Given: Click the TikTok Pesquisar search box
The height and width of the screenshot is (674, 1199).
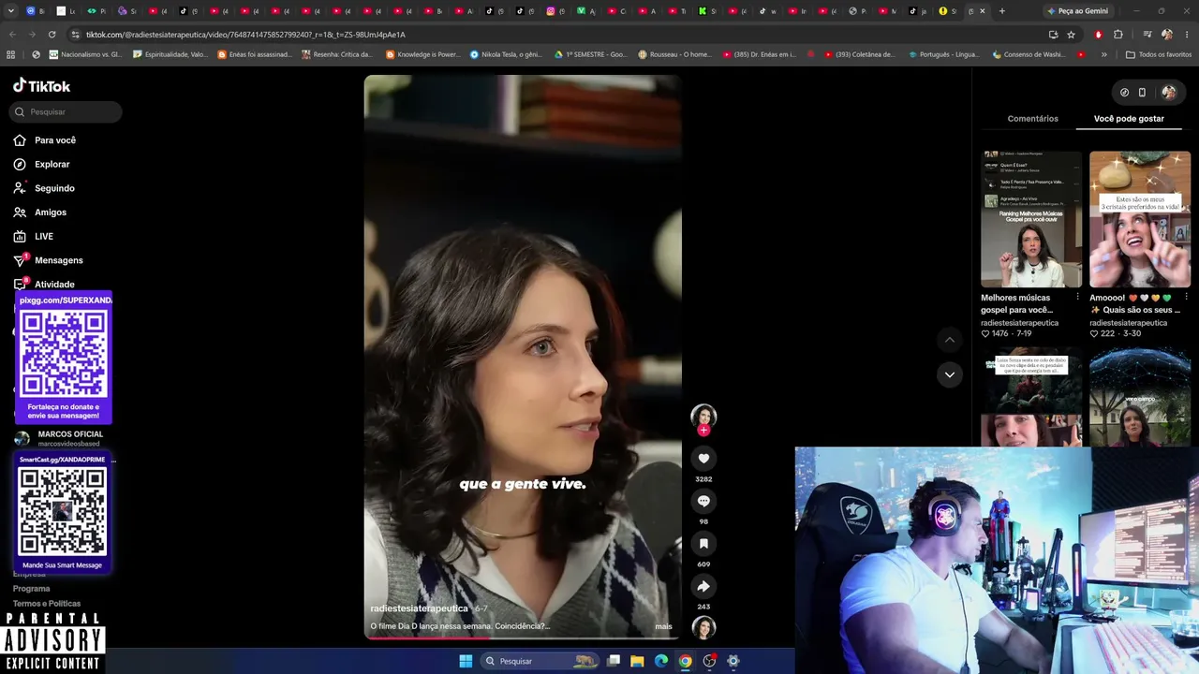Looking at the screenshot, I should [x=66, y=112].
